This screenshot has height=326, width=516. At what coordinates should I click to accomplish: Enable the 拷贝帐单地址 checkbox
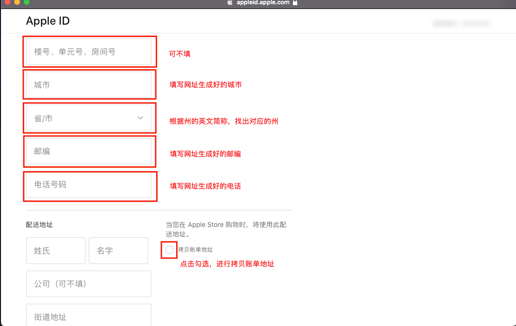click(x=169, y=248)
